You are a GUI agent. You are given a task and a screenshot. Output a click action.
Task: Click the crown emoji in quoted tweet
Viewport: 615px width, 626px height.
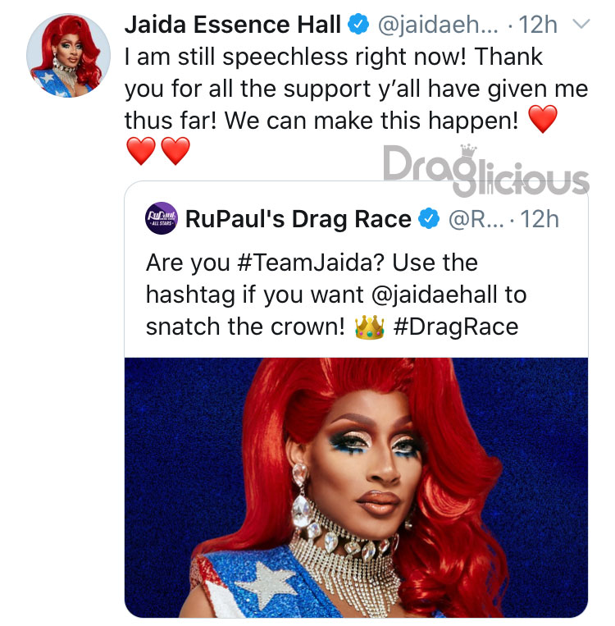coord(369,327)
